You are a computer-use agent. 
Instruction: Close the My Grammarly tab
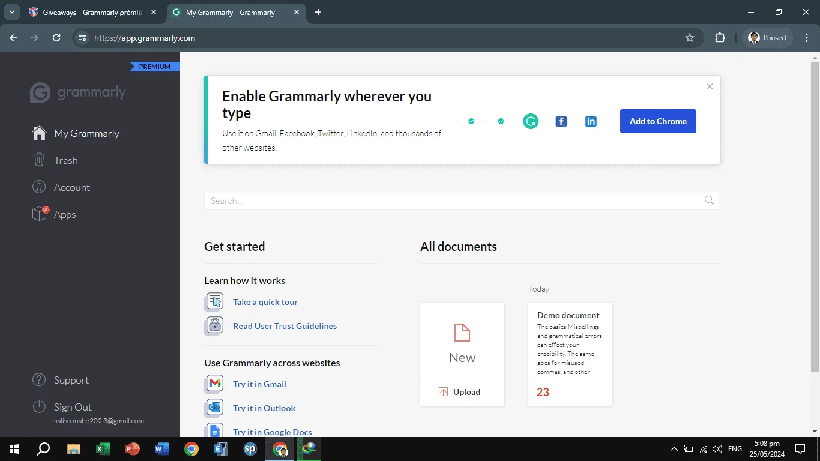(297, 12)
